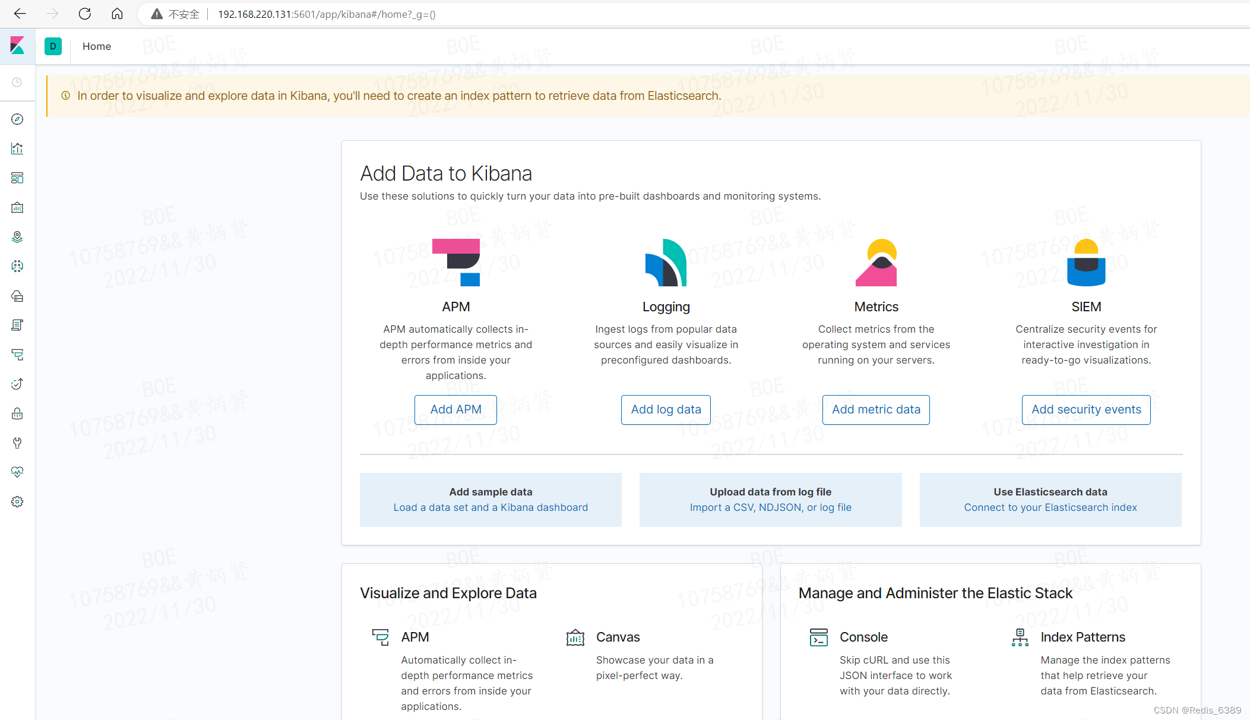Open Uptime icon in sidebar

click(x=17, y=384)
